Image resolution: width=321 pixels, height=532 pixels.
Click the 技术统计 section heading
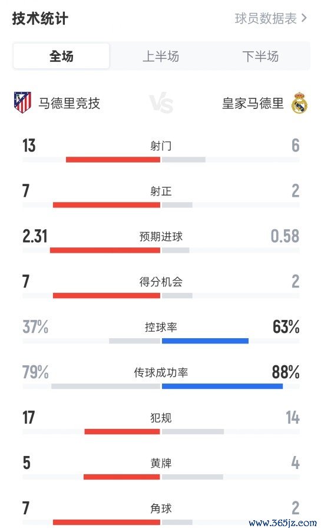(x=40, y=18)
